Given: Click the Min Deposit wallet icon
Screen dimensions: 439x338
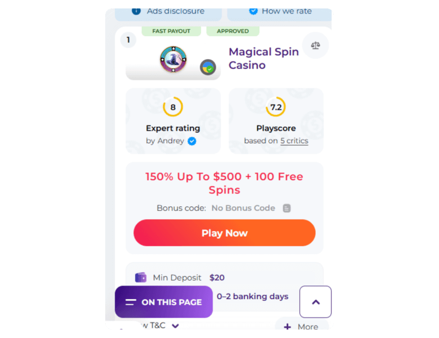Looking at the screenshot, I should click(x=141, y=278).
